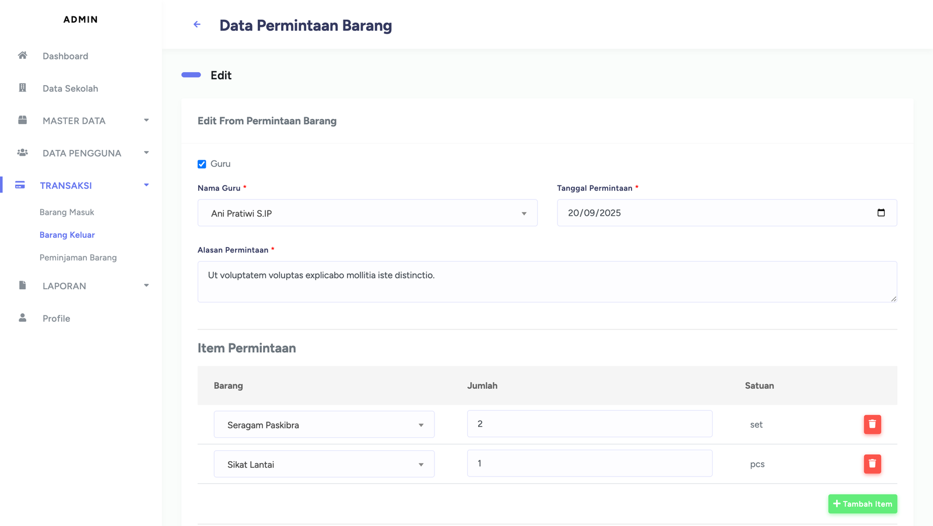
Task: Click the Profile person icon
Action: tap(23, 318)
